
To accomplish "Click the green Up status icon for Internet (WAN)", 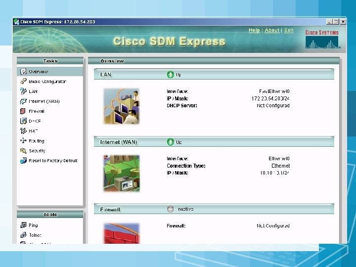I will point(170,142).
